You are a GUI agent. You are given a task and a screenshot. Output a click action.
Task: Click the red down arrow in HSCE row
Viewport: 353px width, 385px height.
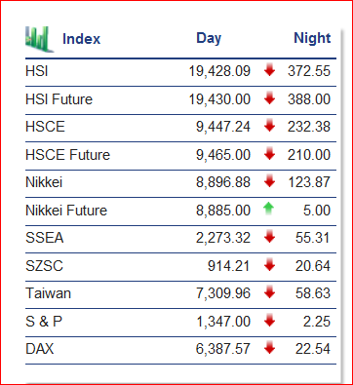[x=269, y=126]
